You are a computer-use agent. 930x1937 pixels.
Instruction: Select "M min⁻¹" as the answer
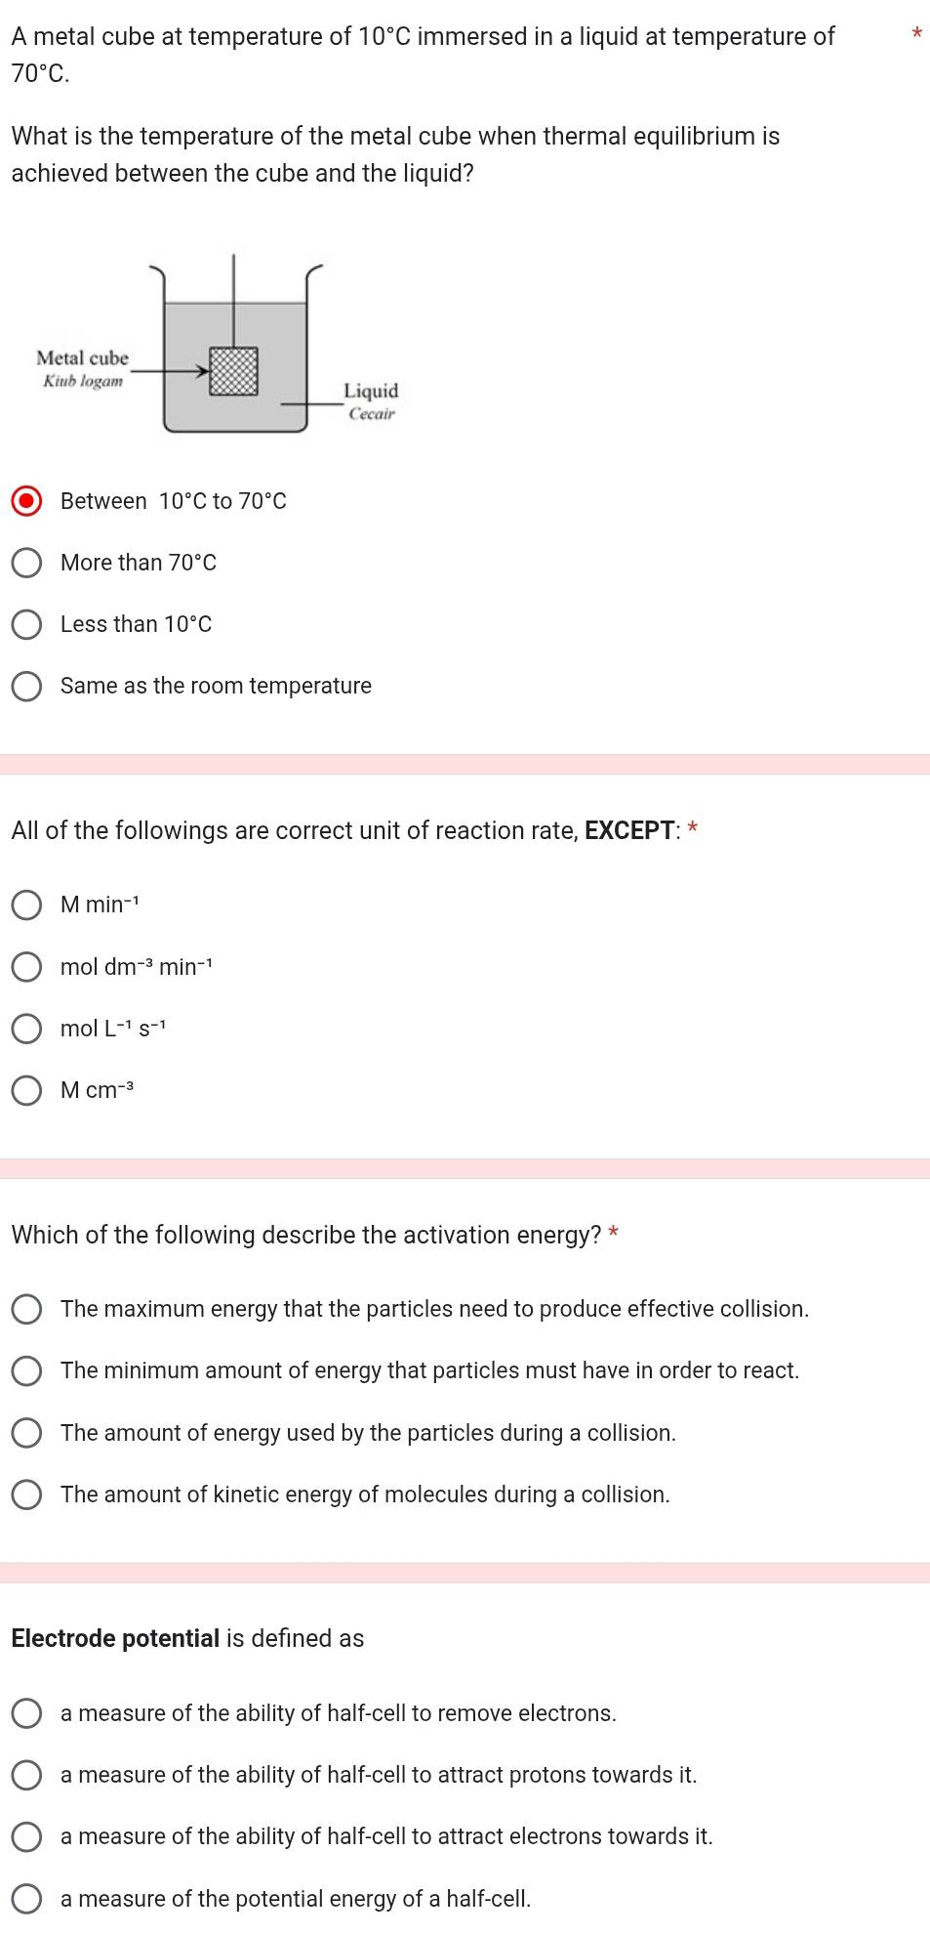click(27, 905)
